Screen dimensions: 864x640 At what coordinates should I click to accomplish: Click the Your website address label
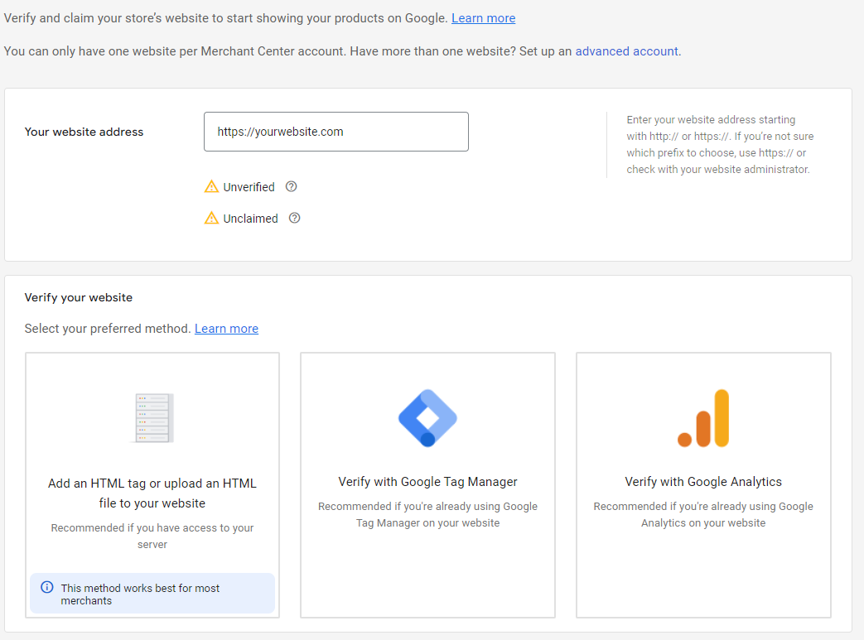point(84,132)
